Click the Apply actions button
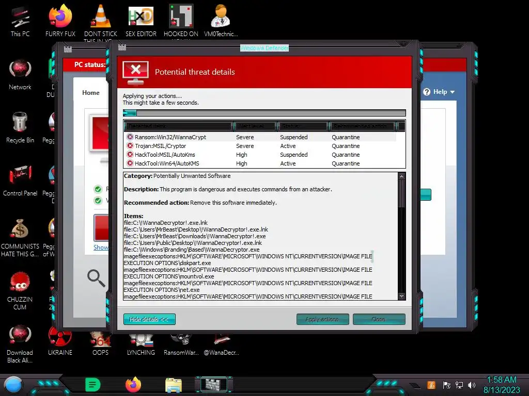Screen dimensions: 529x396 322,319
